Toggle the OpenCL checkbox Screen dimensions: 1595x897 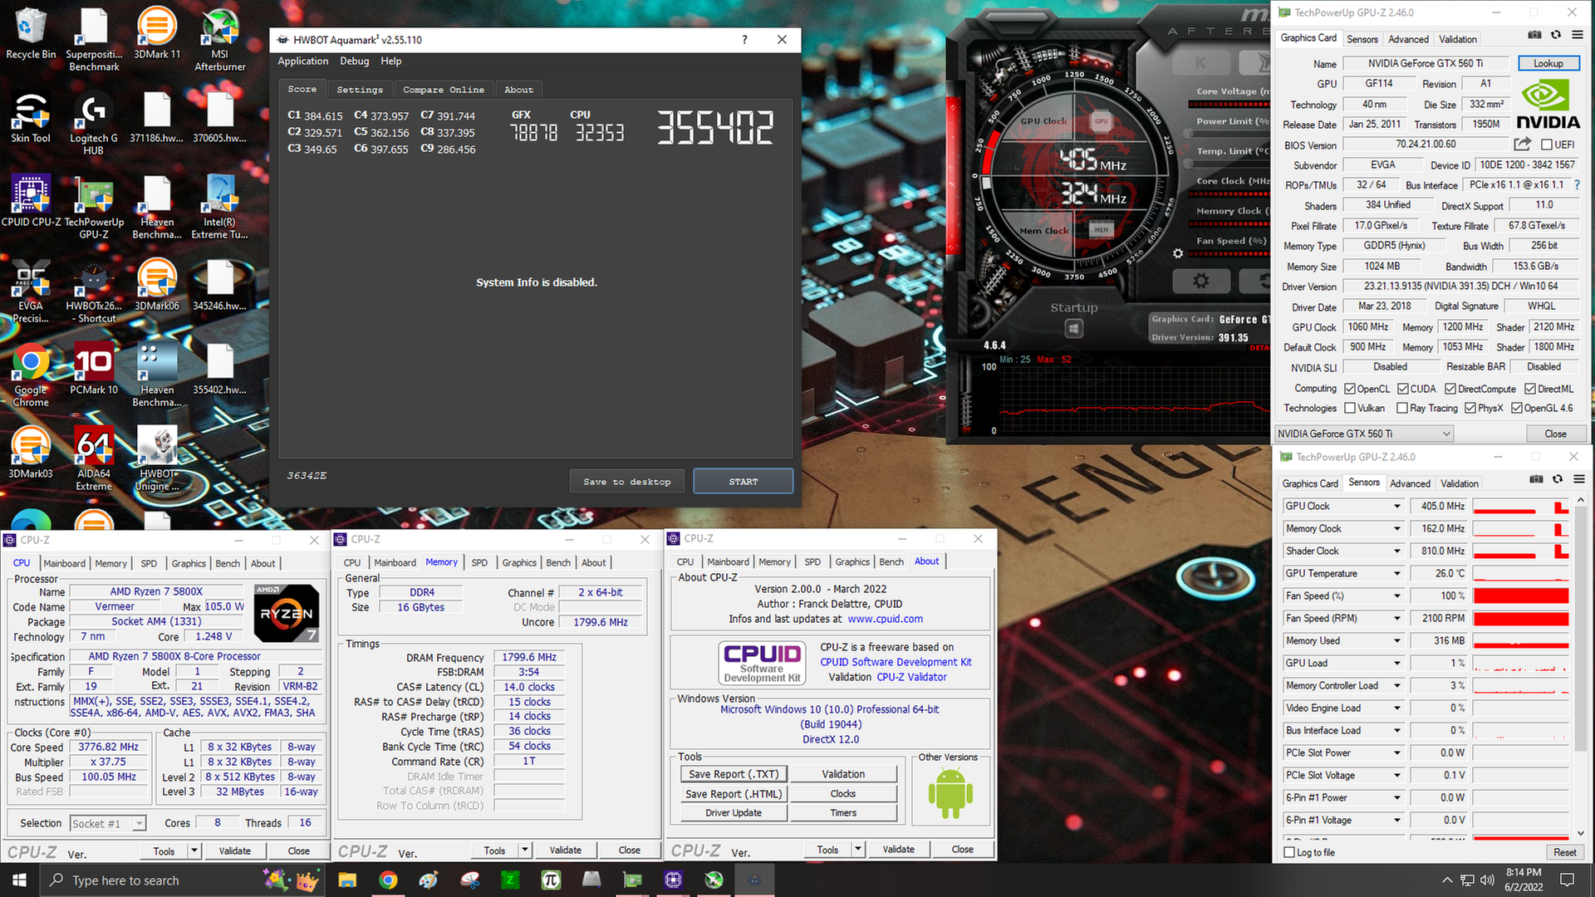pyautogui.click(x=1350, y=389)
